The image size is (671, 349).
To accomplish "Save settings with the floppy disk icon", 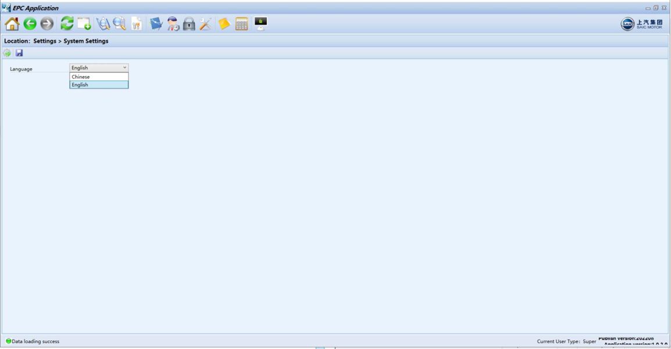I will [19, 53].
